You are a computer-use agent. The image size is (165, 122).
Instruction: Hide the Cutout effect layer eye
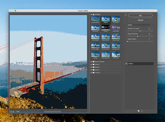[x=126, y=64]
